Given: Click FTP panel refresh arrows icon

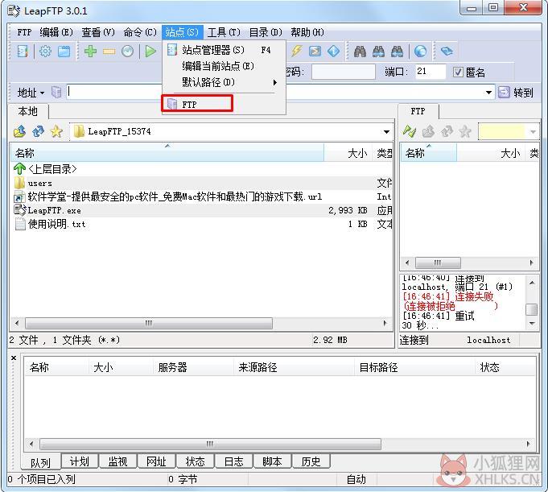Looking at the screenshot, I should tap(447, 131).
